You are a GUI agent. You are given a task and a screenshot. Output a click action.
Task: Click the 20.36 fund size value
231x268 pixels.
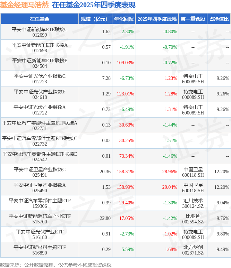pyautogui.click(x=105, y=172)
